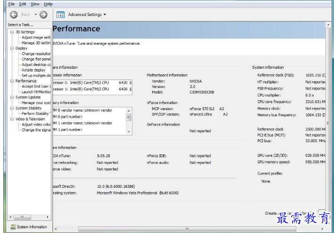The image size is (334, 233).
Task: Click main page horizontal scroll left arrow
Action: [x=56, y=229]
